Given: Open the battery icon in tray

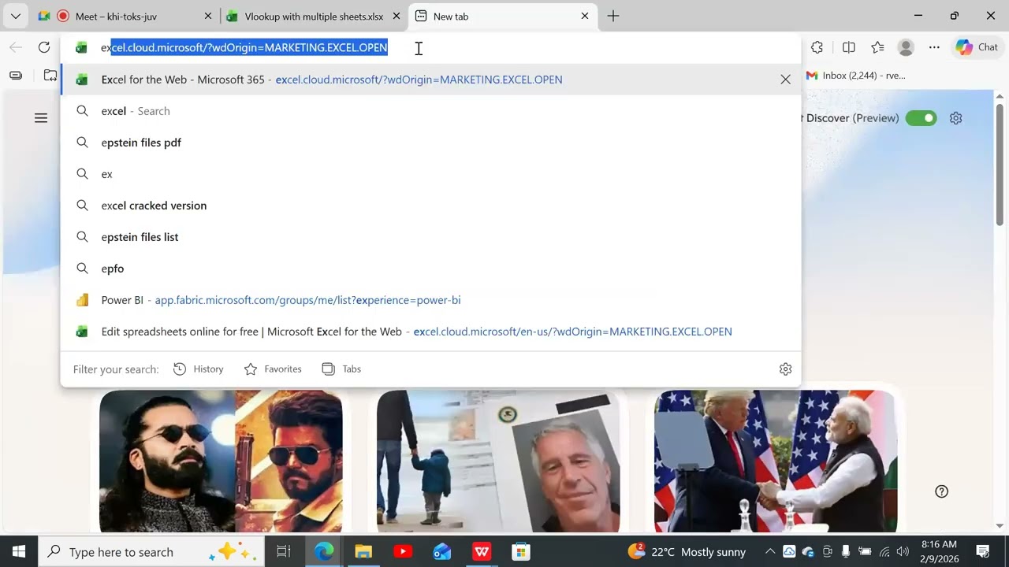Looking at the screenshot, I should pyautogui.click(x=865, y=551).
